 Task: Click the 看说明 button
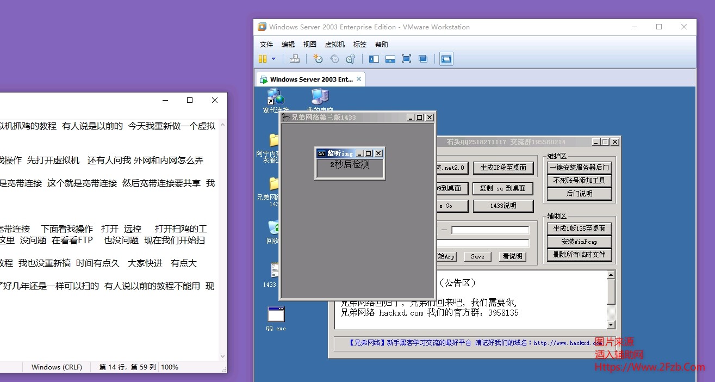coord(512,256)
